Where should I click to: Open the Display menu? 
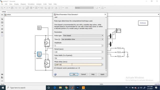[16, 4]
